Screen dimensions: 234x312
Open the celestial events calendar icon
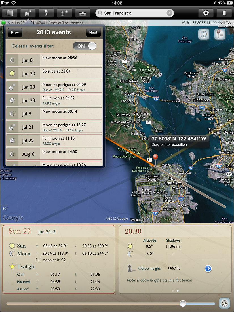point(28,13)
